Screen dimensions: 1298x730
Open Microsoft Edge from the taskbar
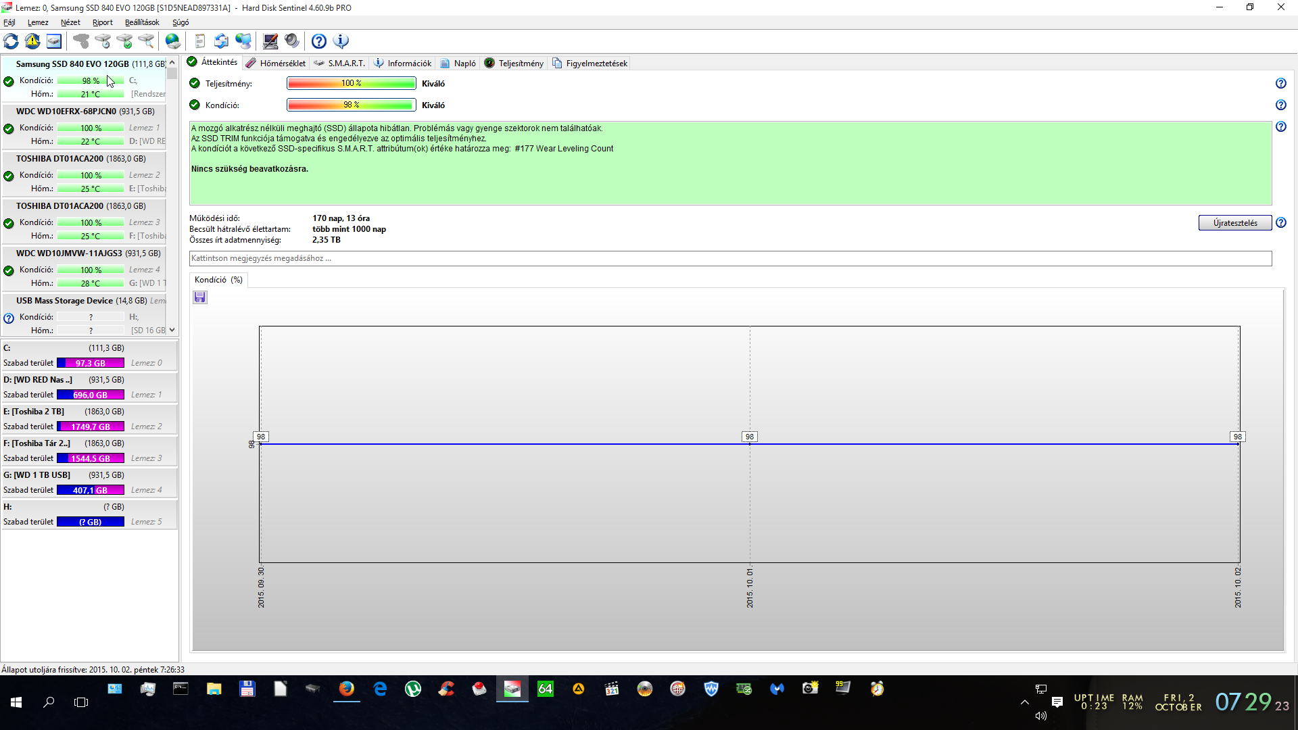coord(380,689)
